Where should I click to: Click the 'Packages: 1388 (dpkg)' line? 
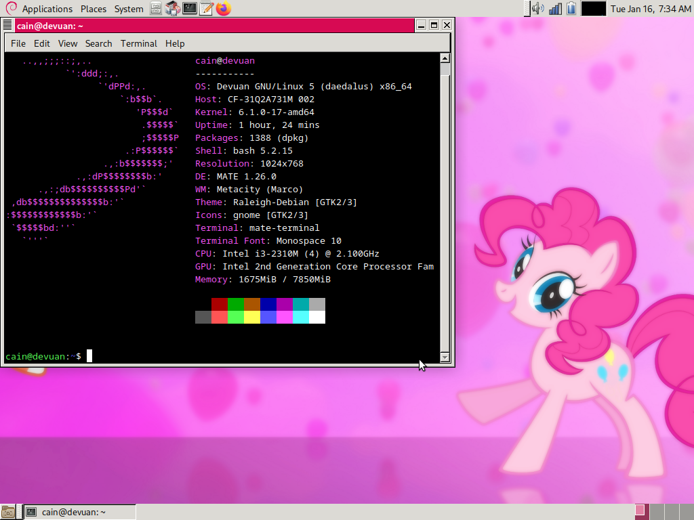tap(252, 137)
